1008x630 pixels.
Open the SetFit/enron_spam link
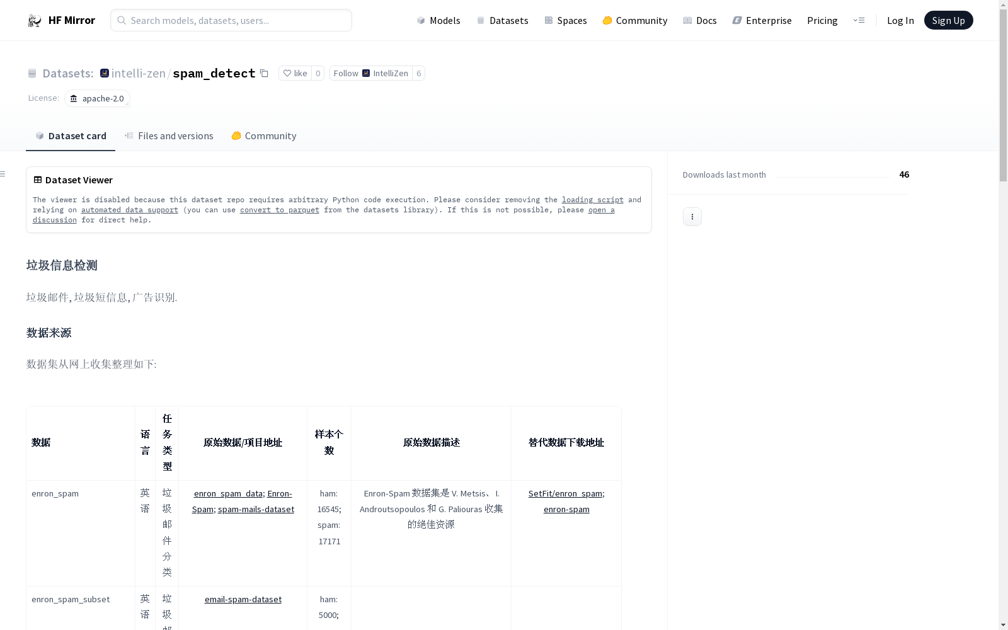565,493
